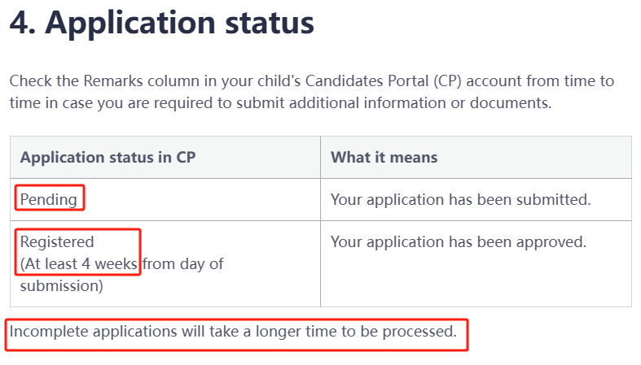The image size is (641, 365).
Task: Click the 'longer time to be processed' phrase
Action: coord(356,332)
